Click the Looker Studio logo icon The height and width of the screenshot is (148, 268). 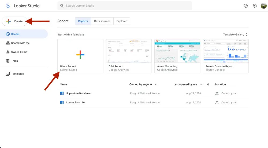[x=8, y=6]
